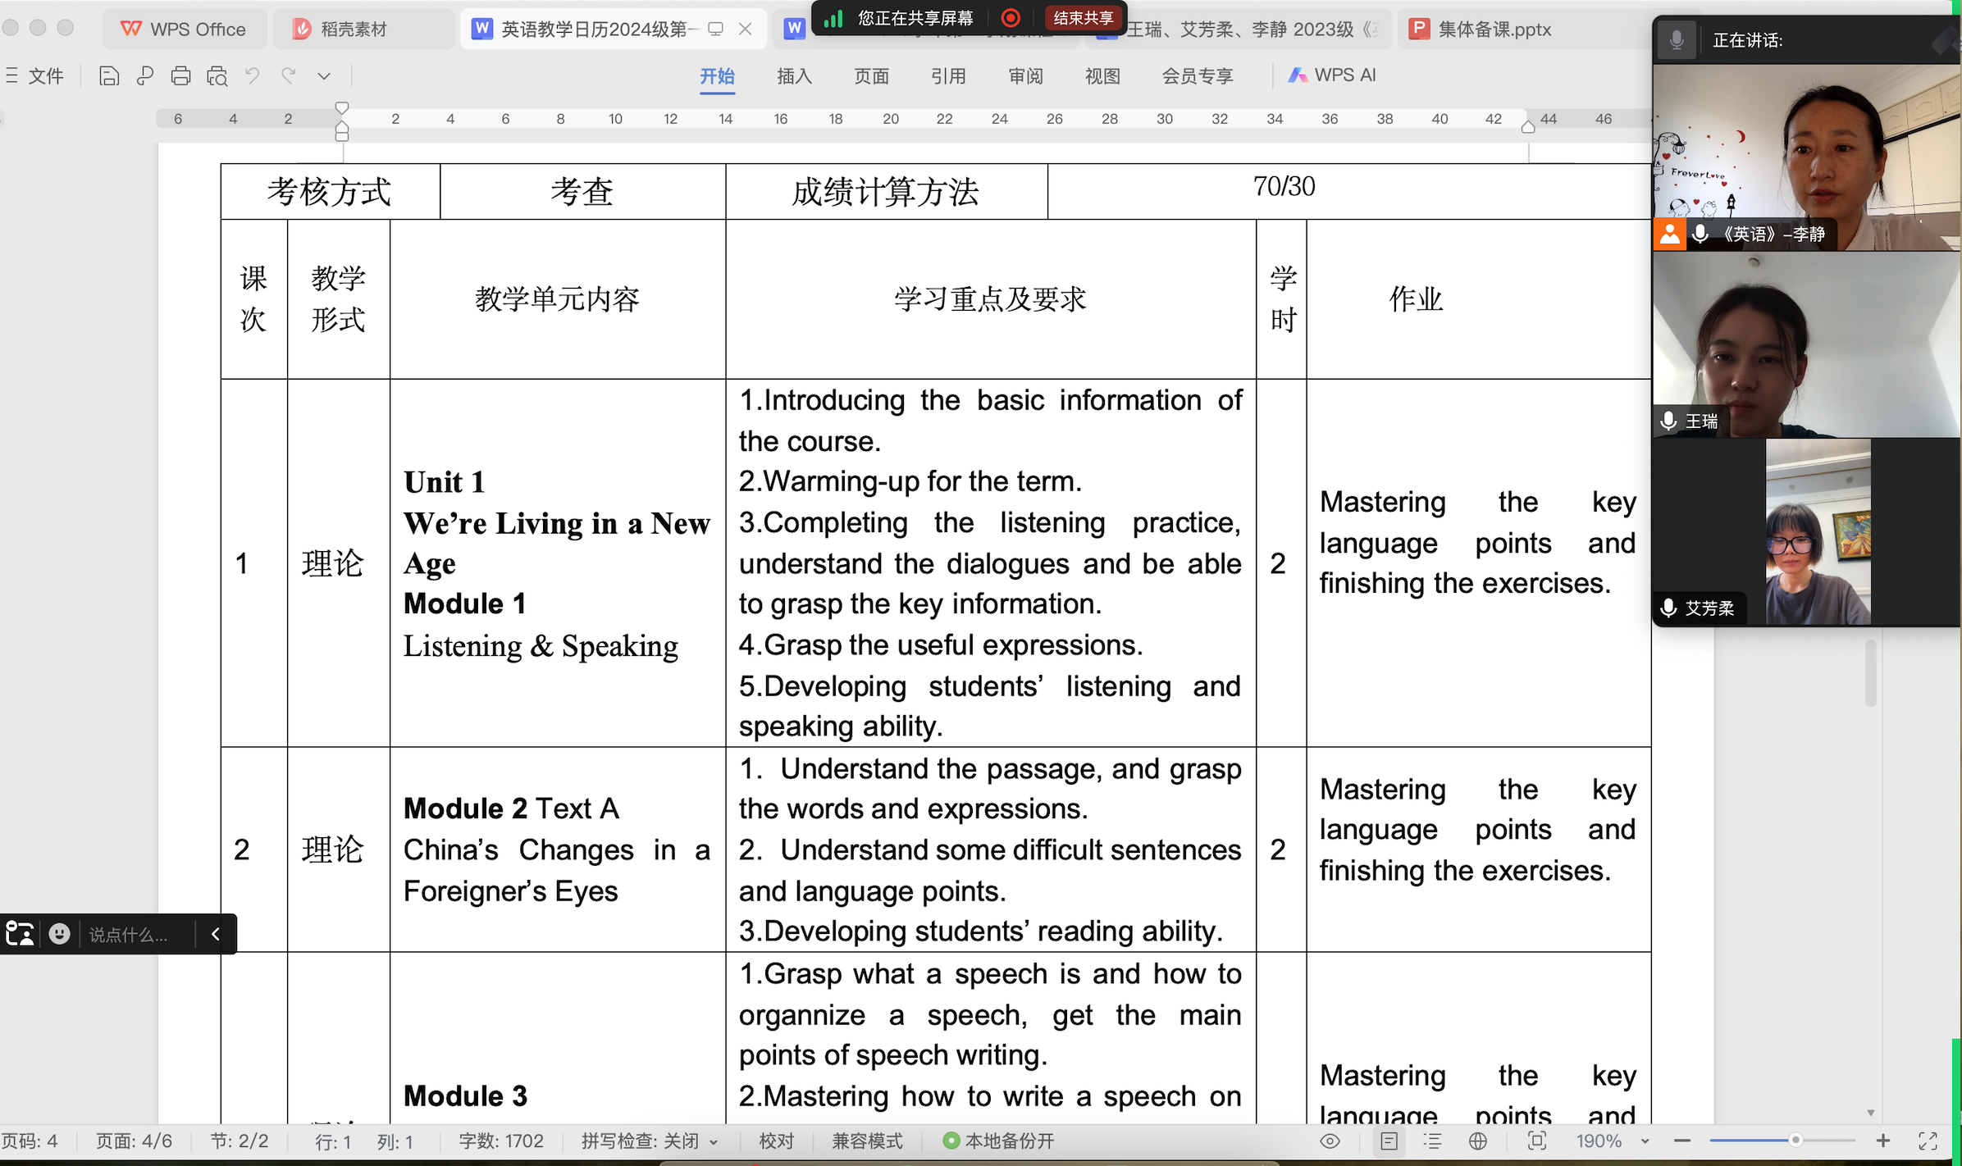Screen dimensions: 1962x1166
Task: Select web layout view globe icon
Action: coord(1478,1141)
